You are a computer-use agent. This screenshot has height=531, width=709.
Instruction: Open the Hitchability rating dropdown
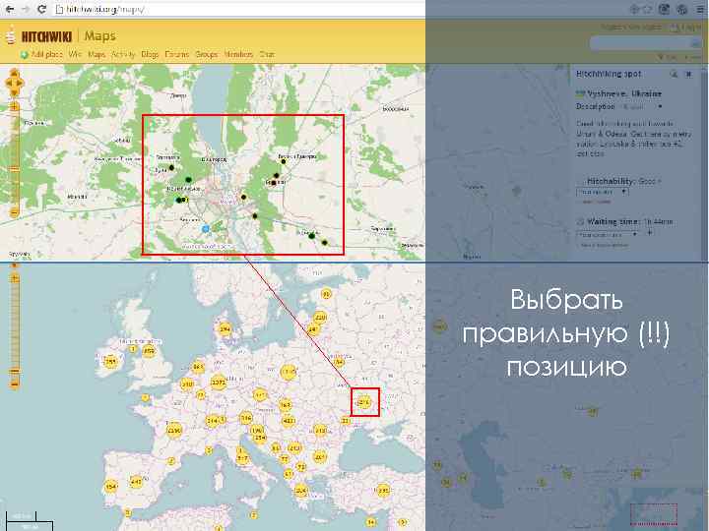603,192
